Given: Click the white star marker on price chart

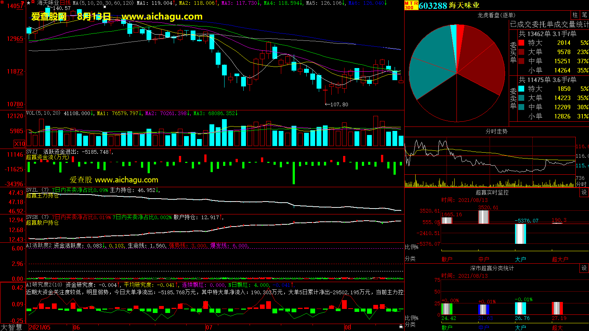Looking at the screenshot, I should click(x=105, y=7).
